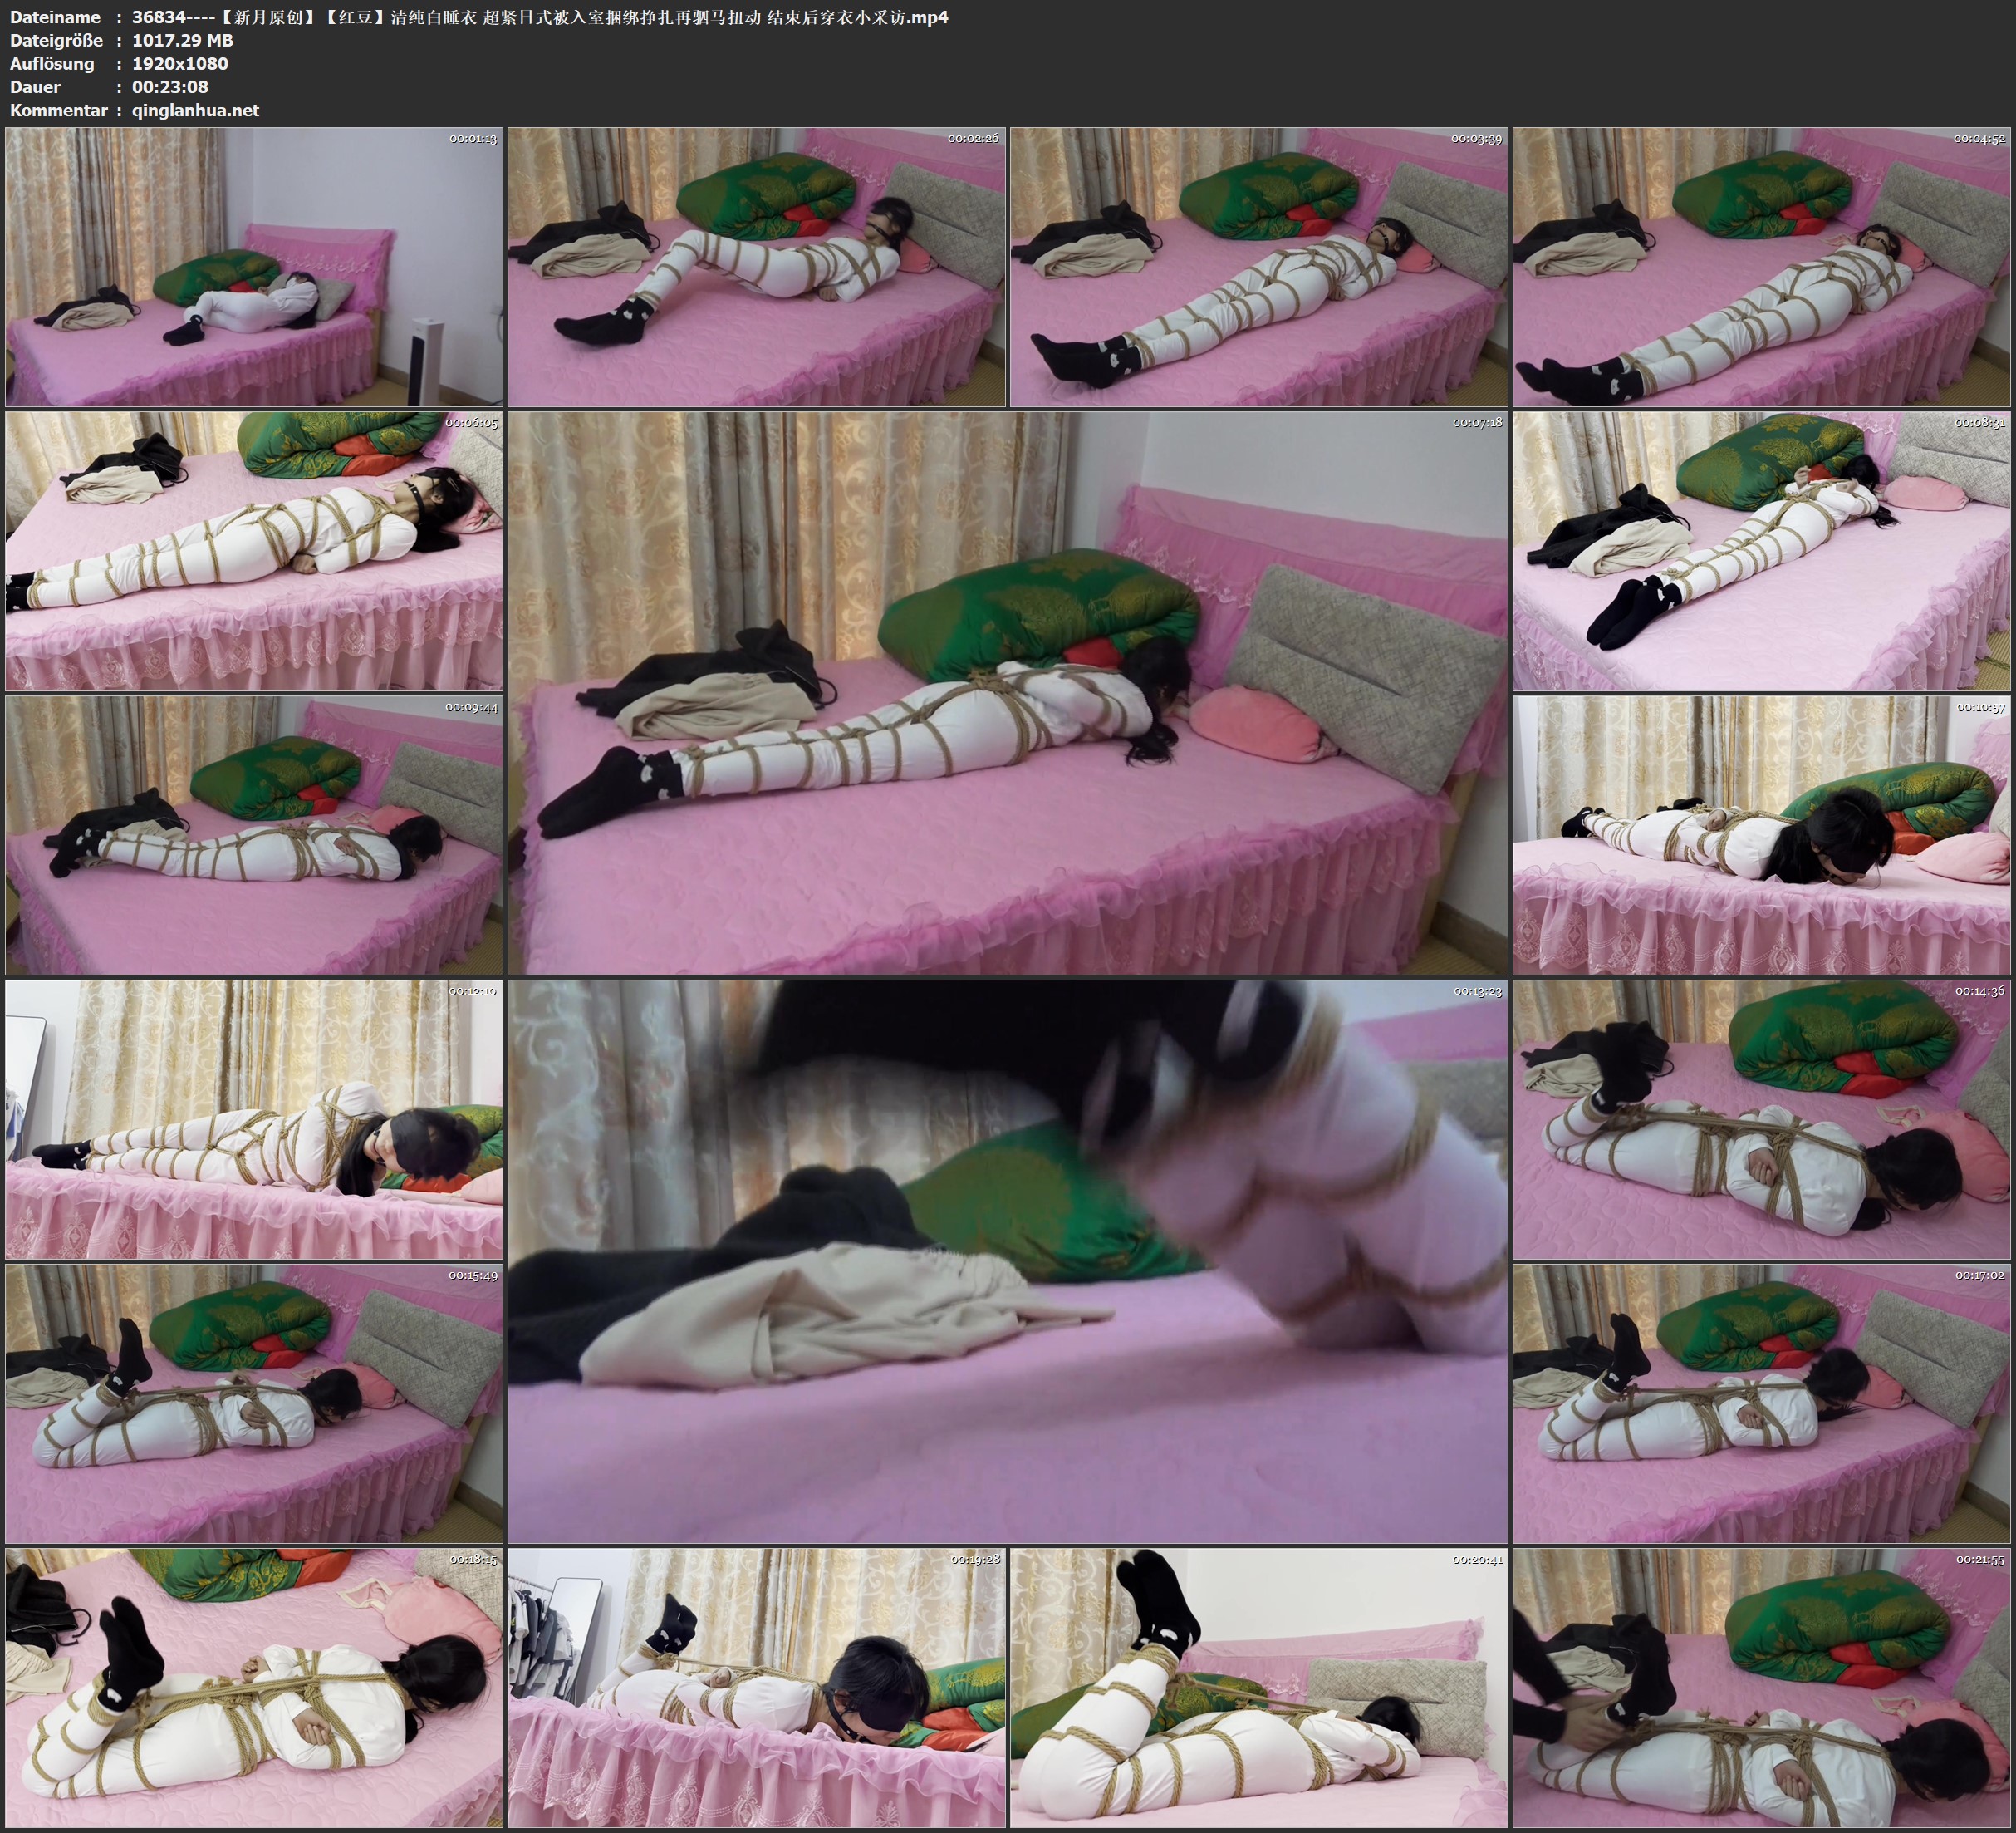Open the large blurry 00:13:23 frame
The width and height of the screenshot is (2016, 1833).
[x=1007, y=1261]
